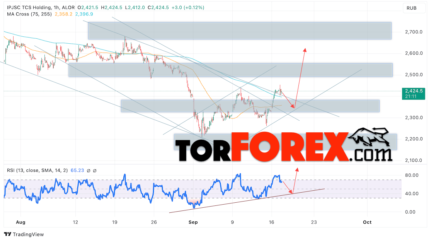
Task: Click the upward red arrow tip on price chart
Action: click(305, 50)
